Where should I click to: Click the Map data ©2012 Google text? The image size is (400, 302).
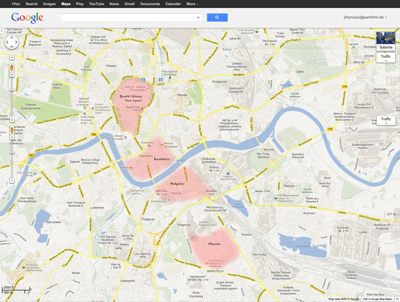click(344, 299)
